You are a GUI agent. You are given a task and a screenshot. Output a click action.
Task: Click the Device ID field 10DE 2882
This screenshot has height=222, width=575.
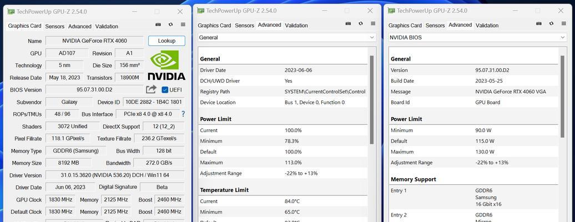coord(153,102)
